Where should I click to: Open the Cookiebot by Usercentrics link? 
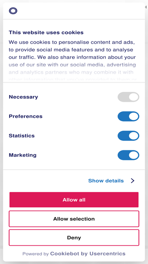[88, 254]
